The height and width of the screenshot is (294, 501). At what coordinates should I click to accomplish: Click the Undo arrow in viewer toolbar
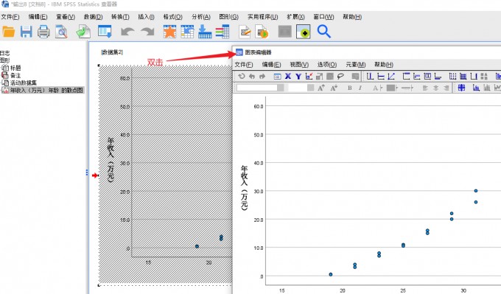coord(127,32)
